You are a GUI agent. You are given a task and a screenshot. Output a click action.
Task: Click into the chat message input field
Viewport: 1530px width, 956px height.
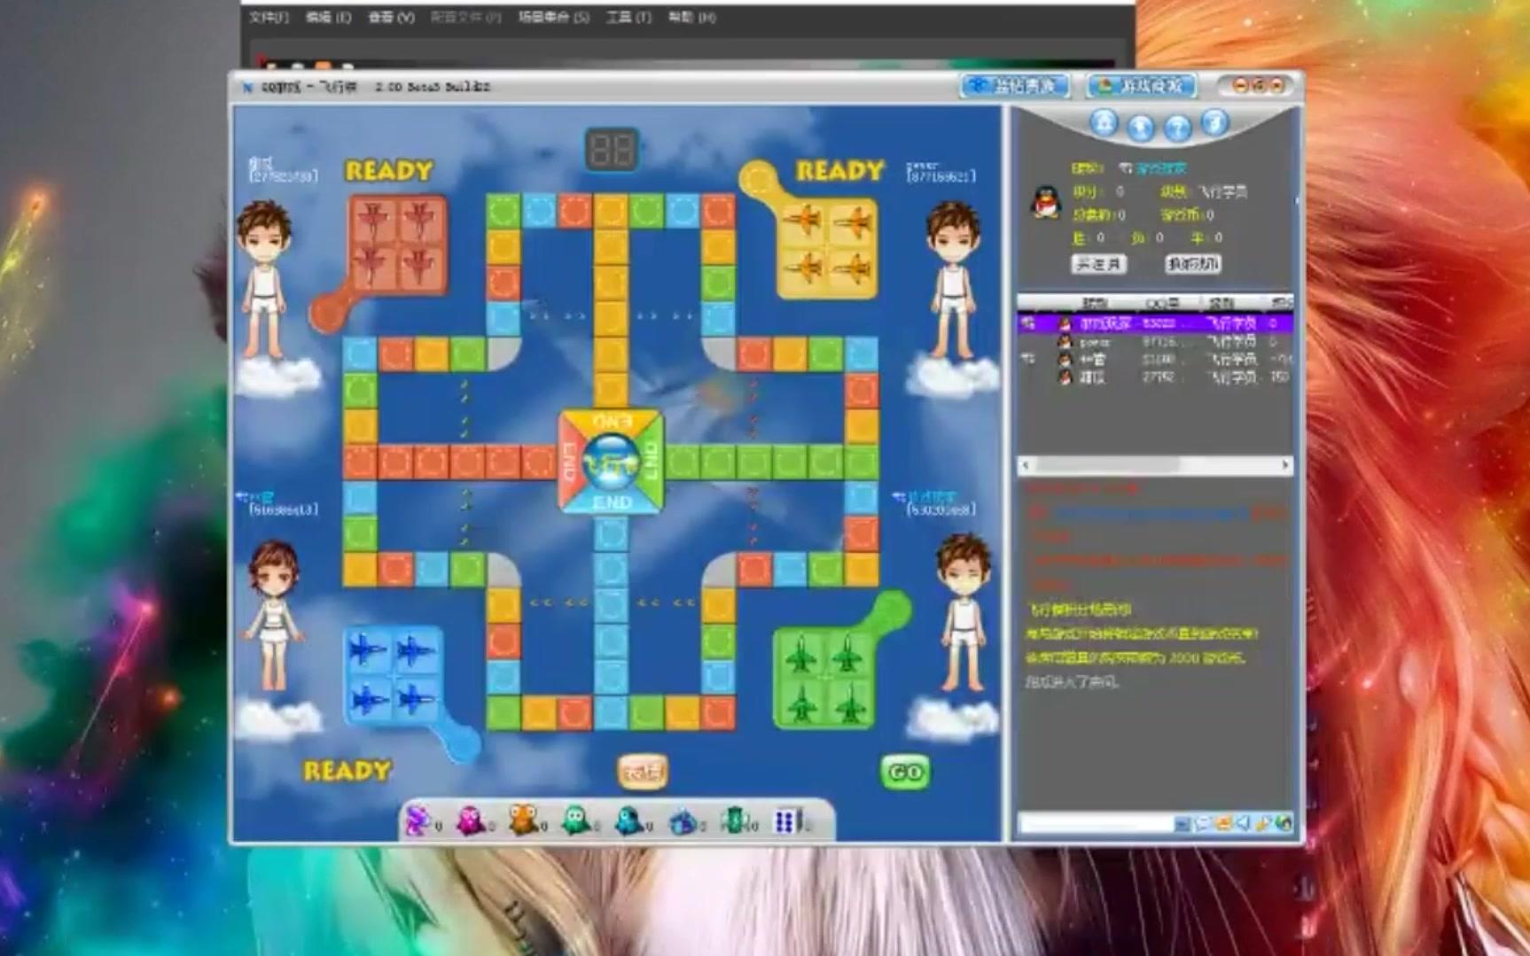click(x=1097, y=824)
